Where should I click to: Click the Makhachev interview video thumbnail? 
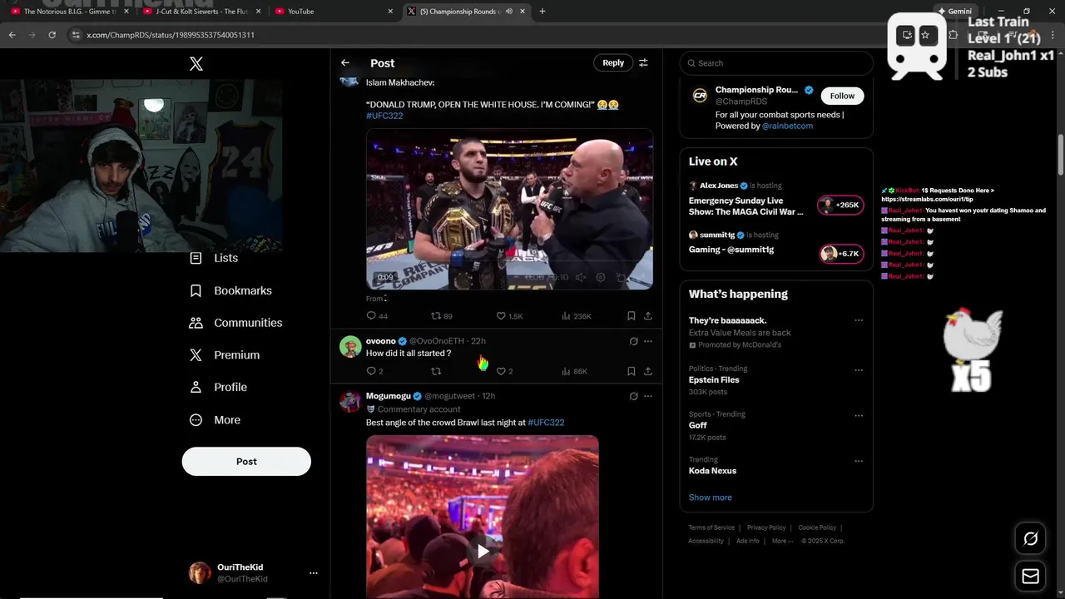point(509,209)
